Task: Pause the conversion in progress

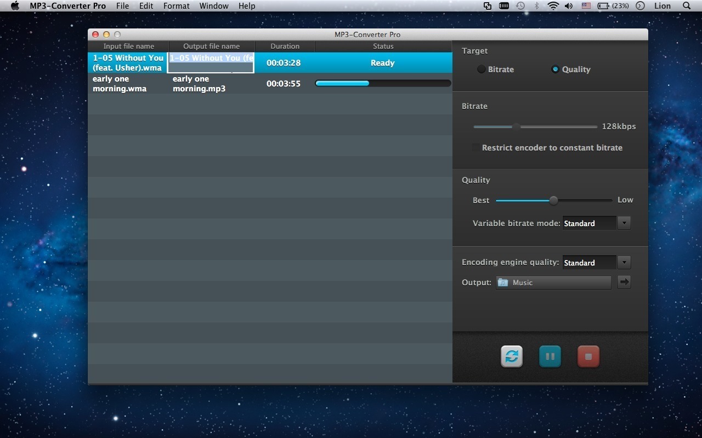Action: click(550, 356)
